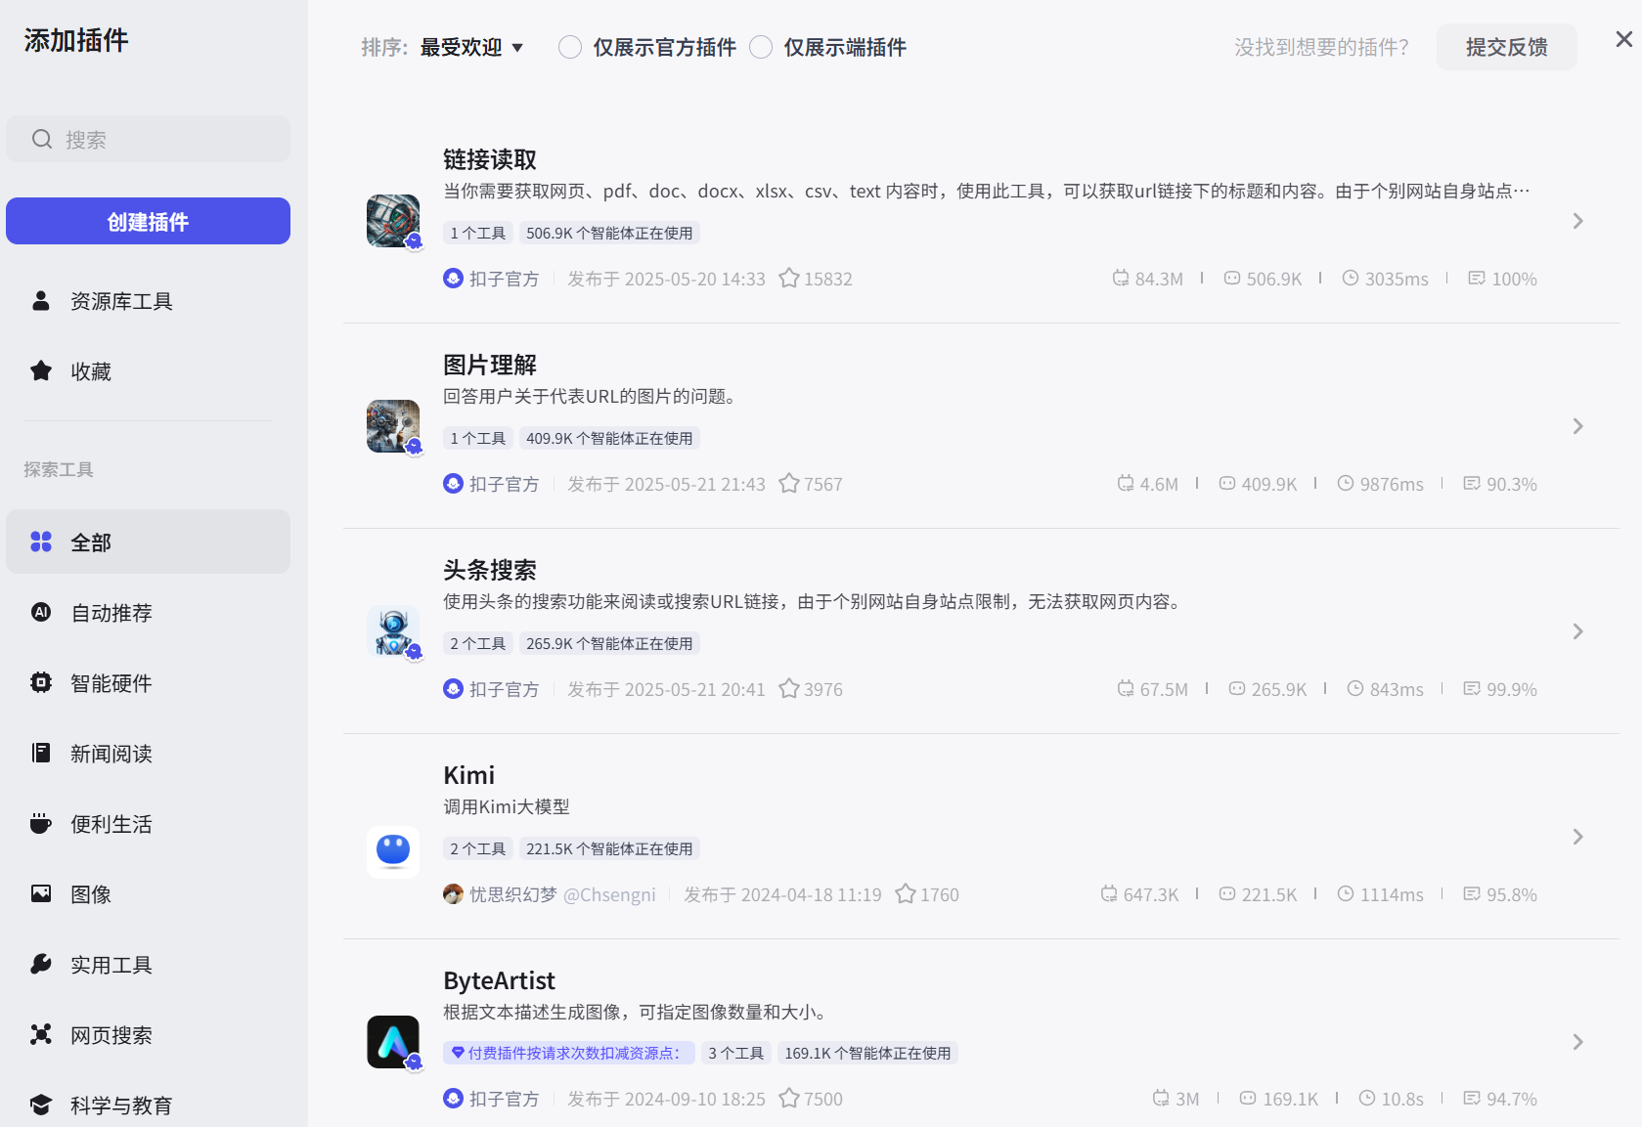Open the 便利生活 category

[148, 823]
